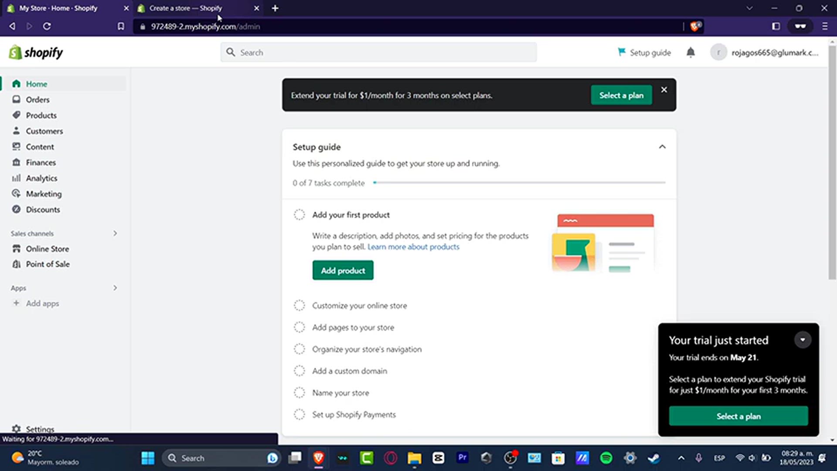Image resolution: width=837 pixels, height=471 pixels.
Task: Click Add apps in the sidebar
Action: point(42,303)
